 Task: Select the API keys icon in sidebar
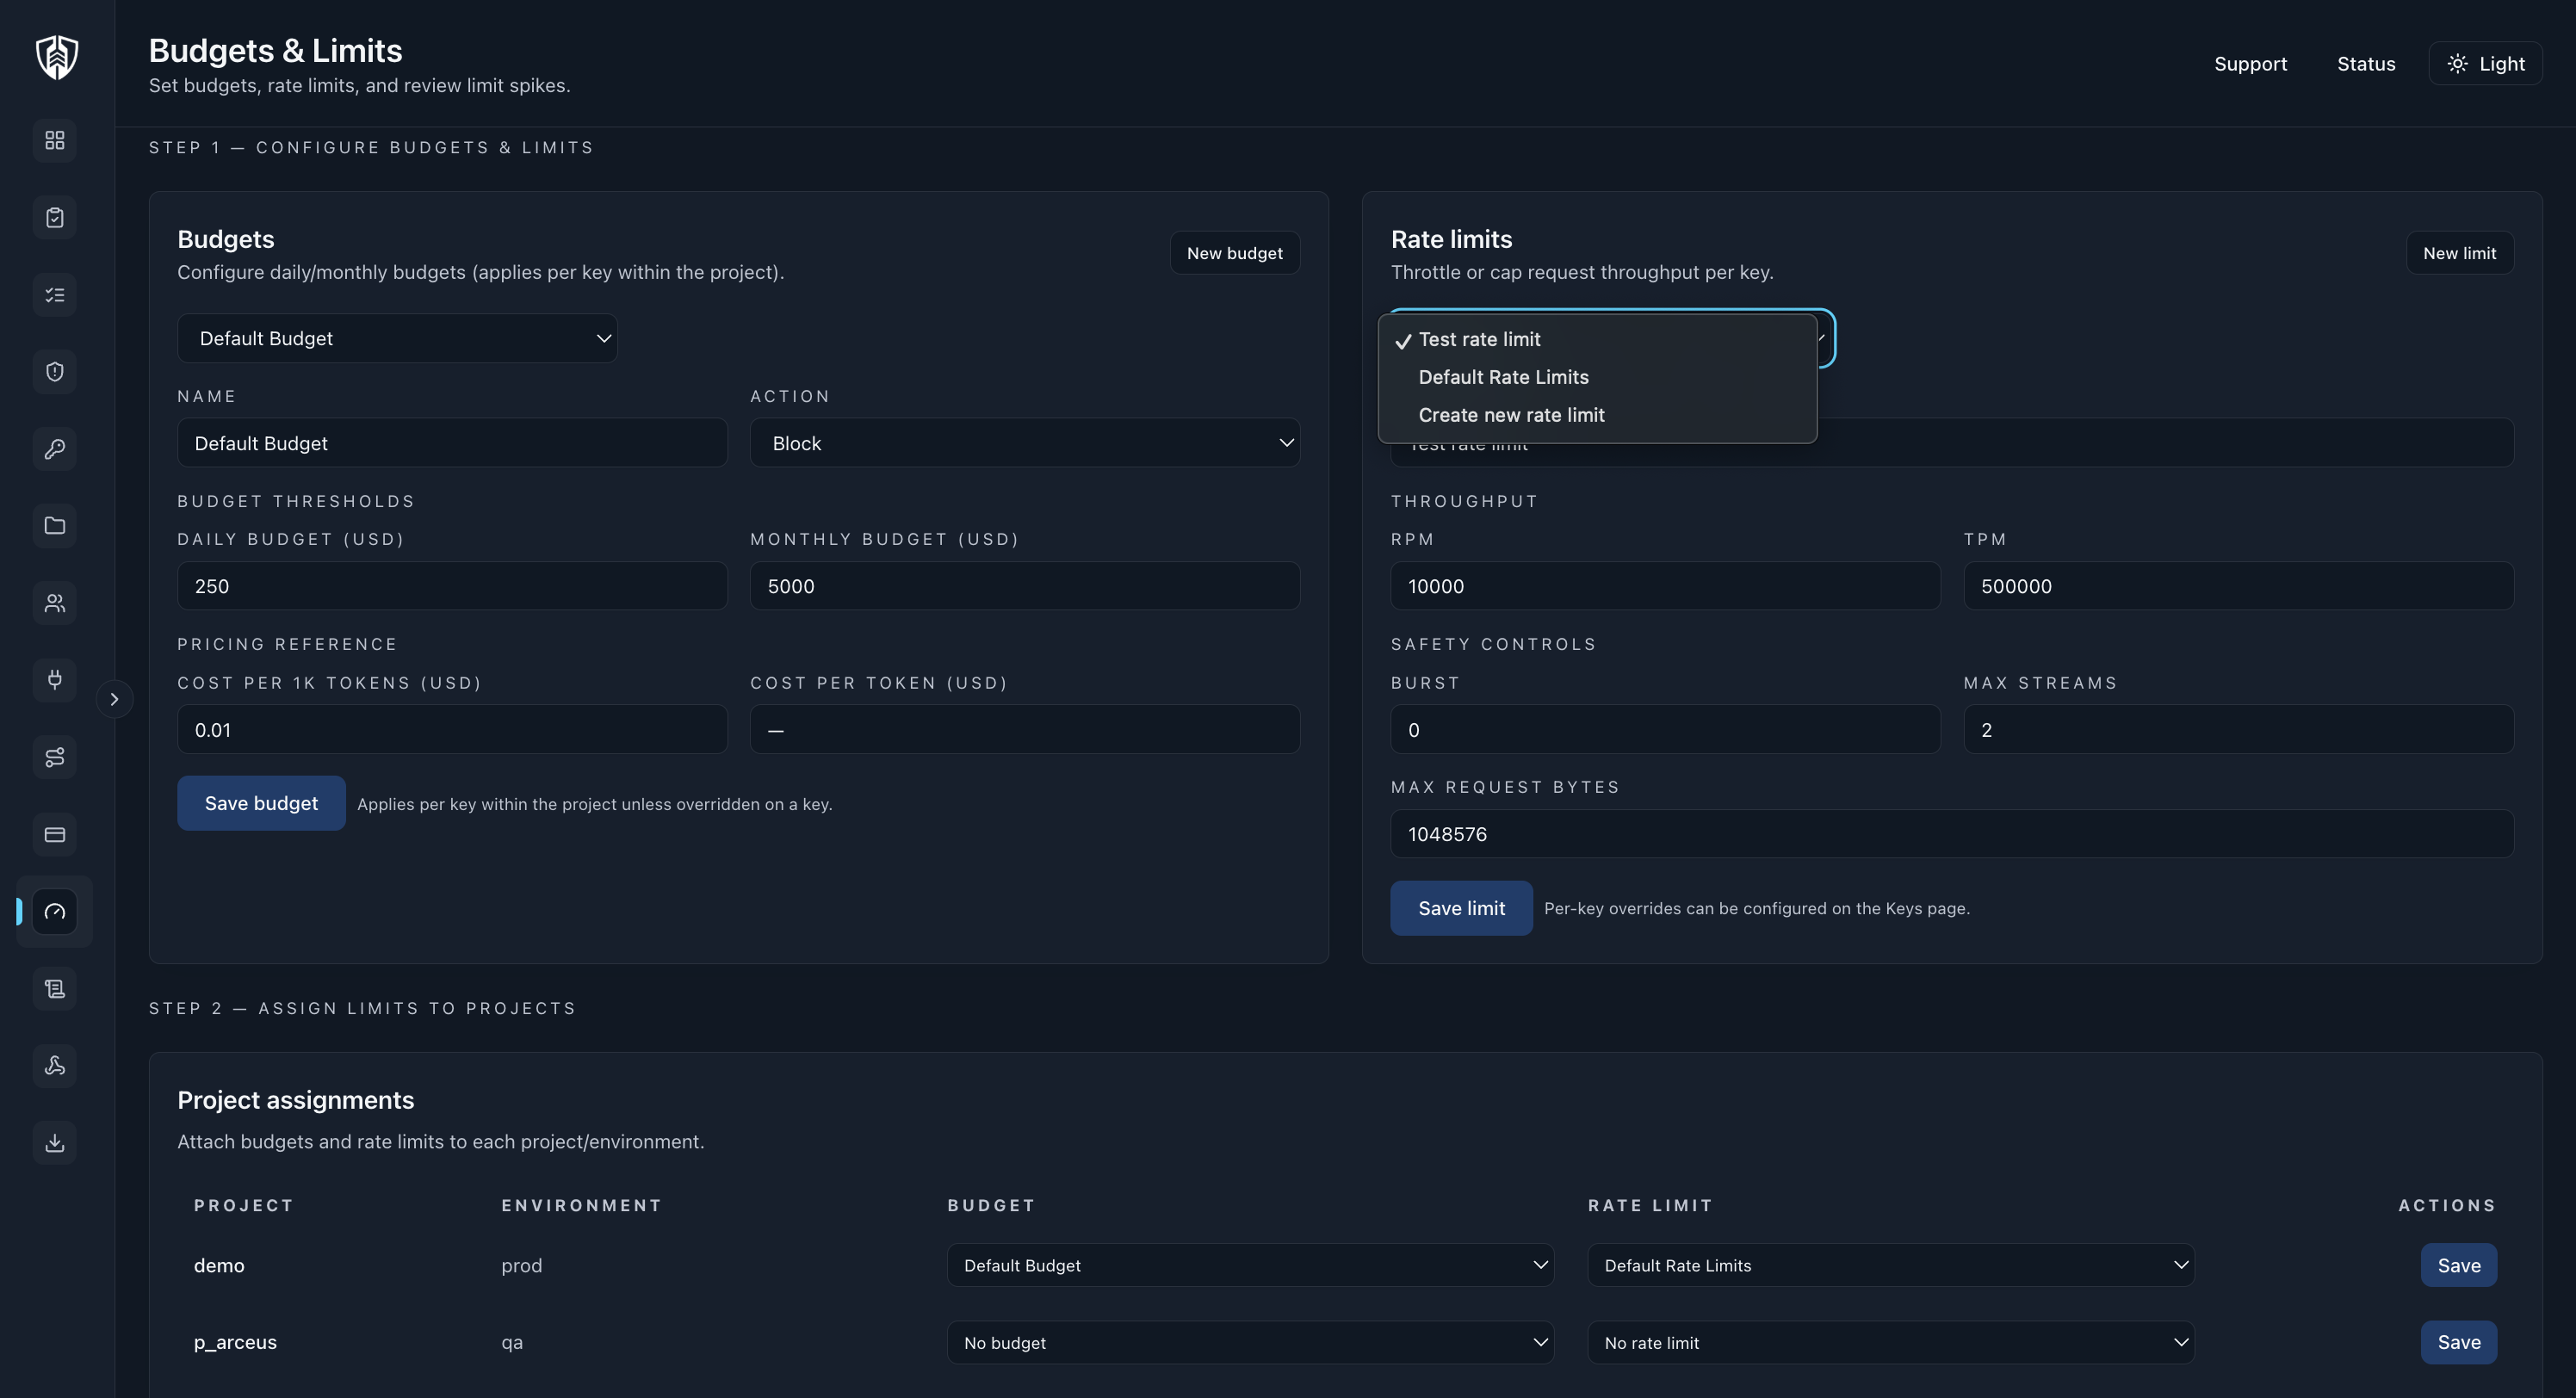(54, 449)
